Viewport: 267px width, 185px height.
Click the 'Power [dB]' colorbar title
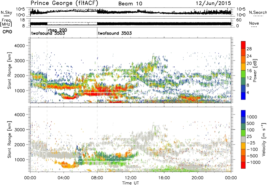(x=255, y=70)
